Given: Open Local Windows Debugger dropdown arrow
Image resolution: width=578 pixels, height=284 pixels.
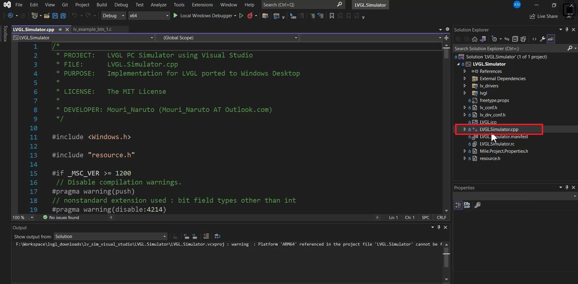Looking at the screenshot, I should point(235,16).
